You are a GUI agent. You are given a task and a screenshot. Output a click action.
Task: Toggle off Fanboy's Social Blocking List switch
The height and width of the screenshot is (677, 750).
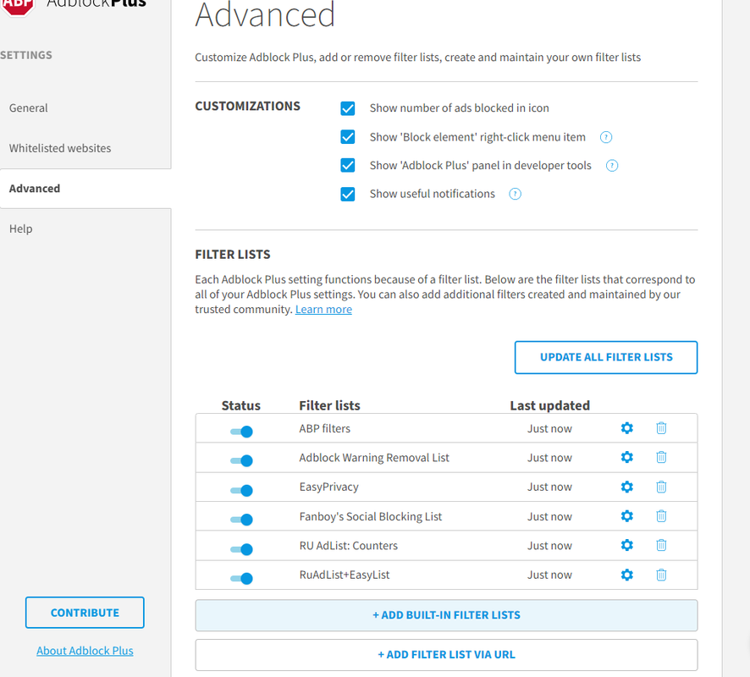(x=241, y=520)
